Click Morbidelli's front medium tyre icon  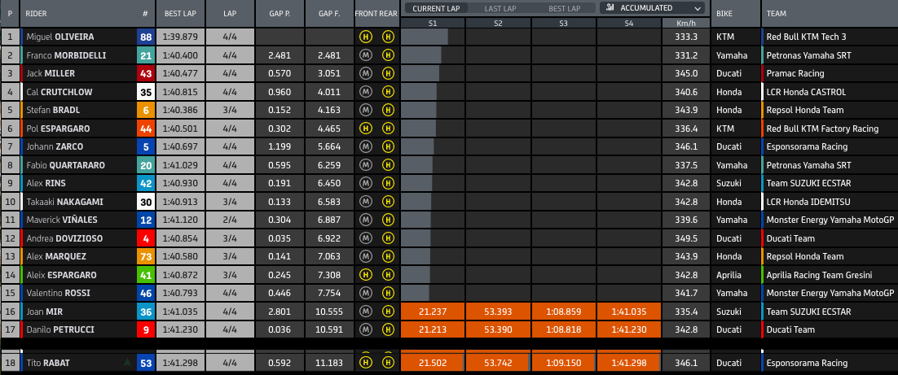click(365, 55)
